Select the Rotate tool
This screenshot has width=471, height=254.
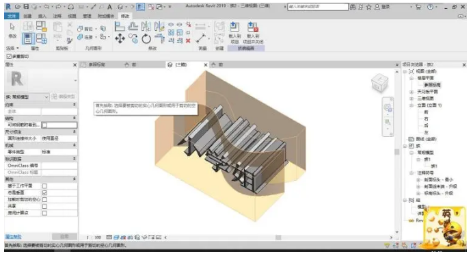click(x=146, y=38)
